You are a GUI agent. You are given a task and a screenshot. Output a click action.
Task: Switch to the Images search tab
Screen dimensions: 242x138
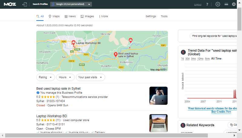tap(87, 16)
